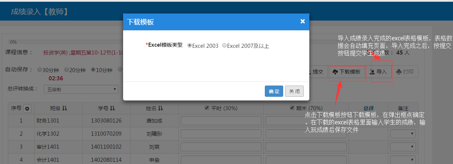Toggle the 平时 (30%) checkbox

(x=206, y=108)
